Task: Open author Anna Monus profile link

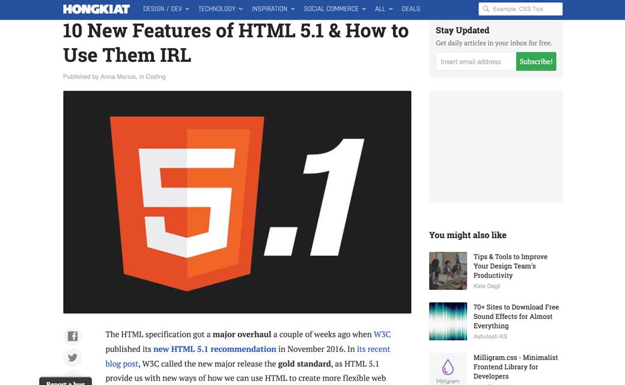Action: click(x=118, y=77)
